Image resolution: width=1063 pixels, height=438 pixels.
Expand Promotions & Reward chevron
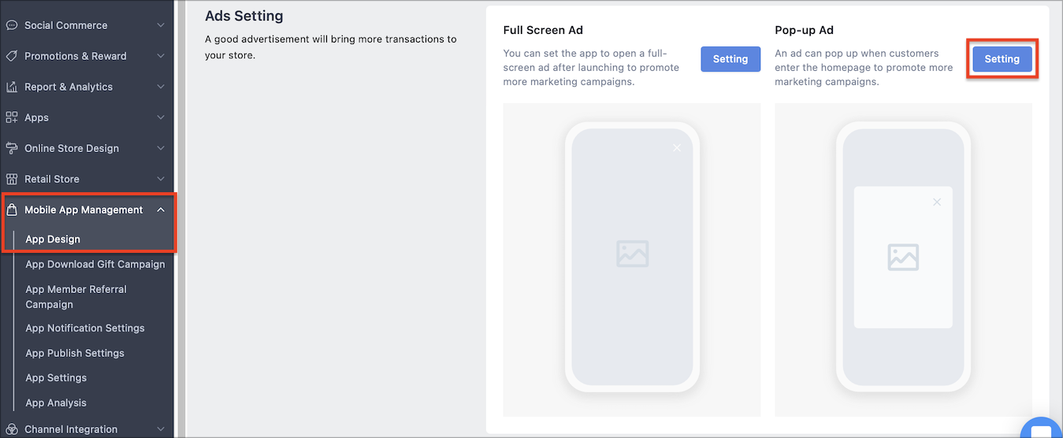coord(161,56)
